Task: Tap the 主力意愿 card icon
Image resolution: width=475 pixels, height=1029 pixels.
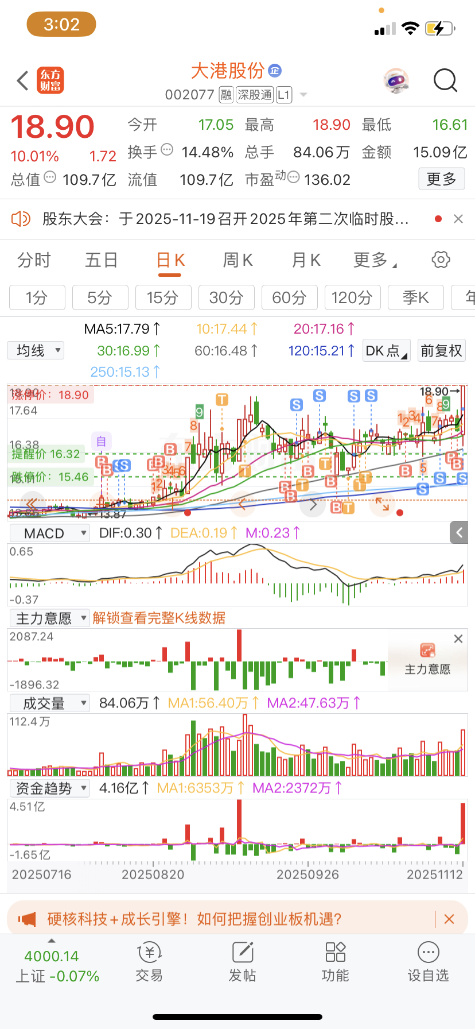Action: [427, 650]
